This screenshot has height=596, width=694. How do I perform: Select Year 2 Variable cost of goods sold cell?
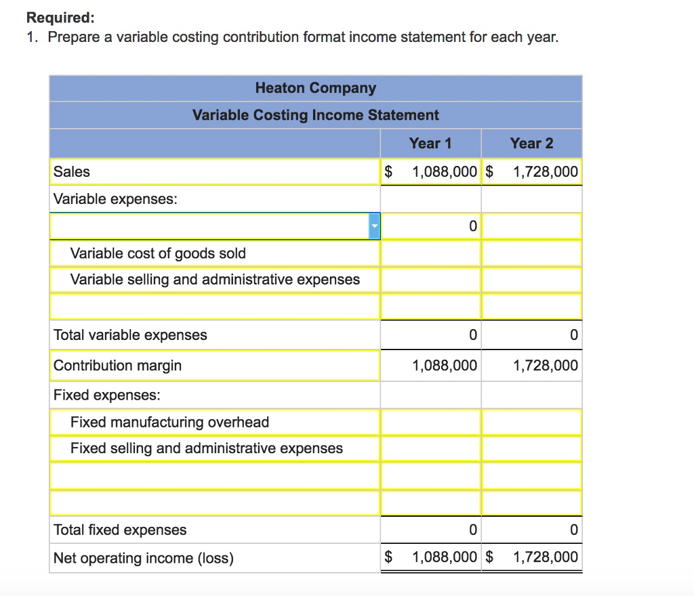[531, 253]
